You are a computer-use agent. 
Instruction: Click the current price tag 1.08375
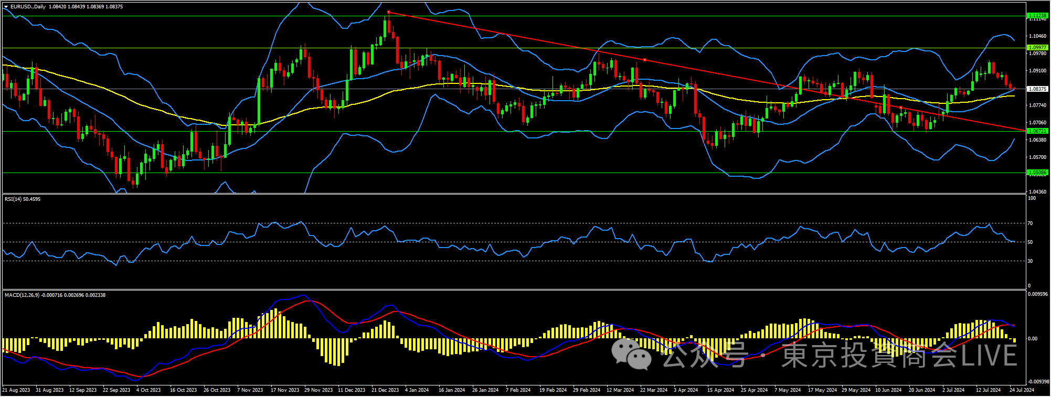[x=1037, y=89]
